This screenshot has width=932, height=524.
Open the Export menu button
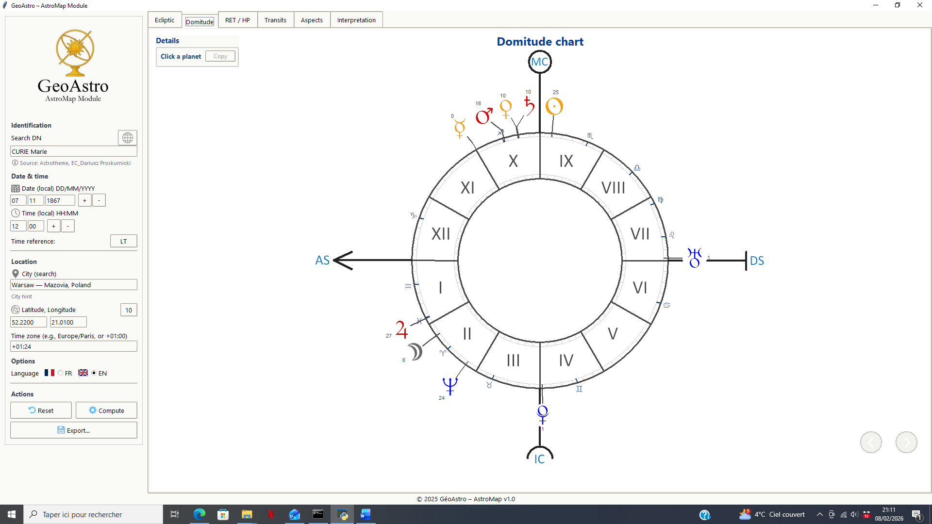[74, 430]
